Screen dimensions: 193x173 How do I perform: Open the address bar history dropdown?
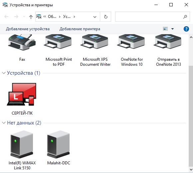coord(95,17)
